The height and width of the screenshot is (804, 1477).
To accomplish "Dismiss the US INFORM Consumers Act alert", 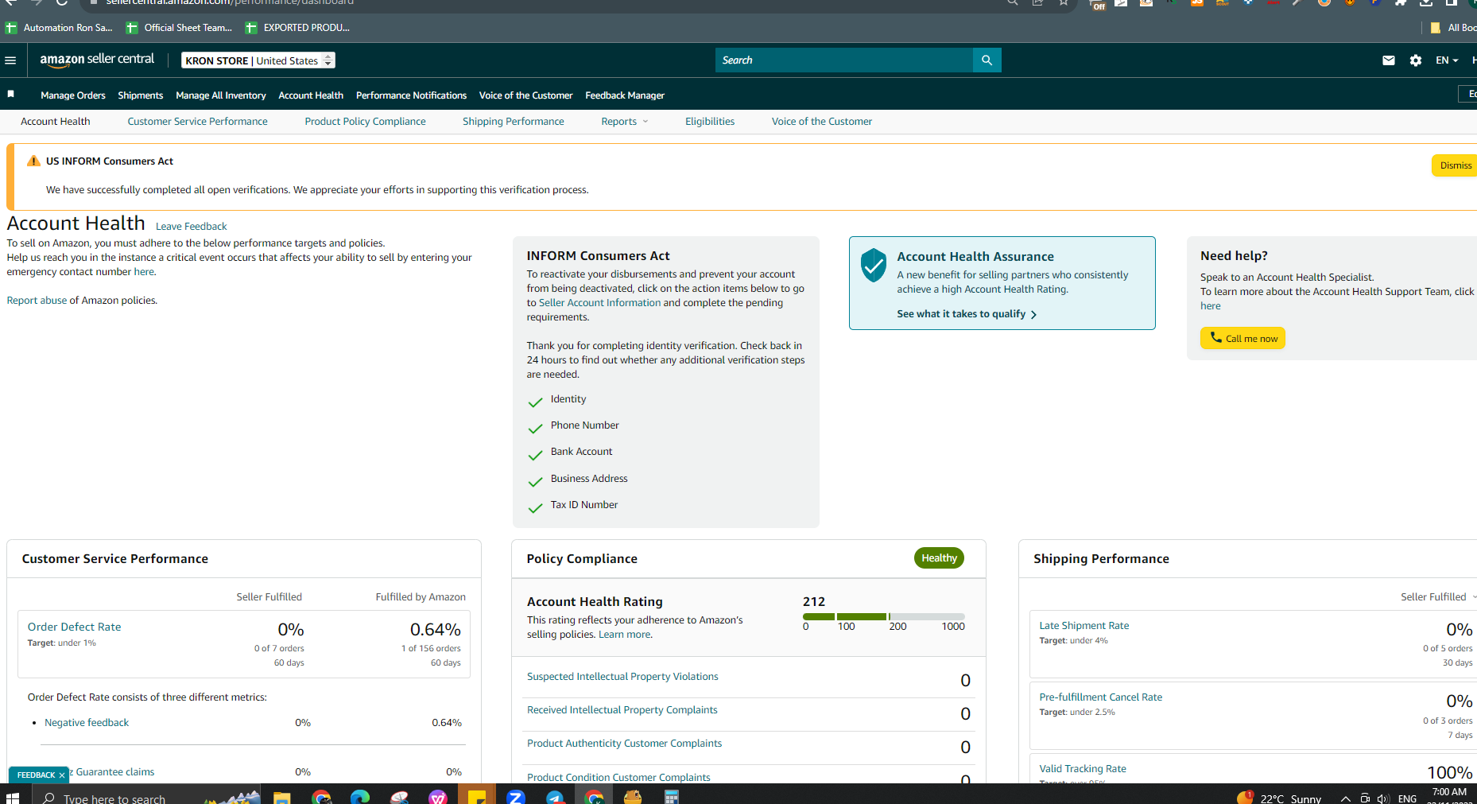I will click(x=1455, y=165).
